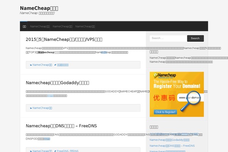Click the tag icon beside the FreeDNS tag
Screen dimensions: 228x152
click(55, 151)
